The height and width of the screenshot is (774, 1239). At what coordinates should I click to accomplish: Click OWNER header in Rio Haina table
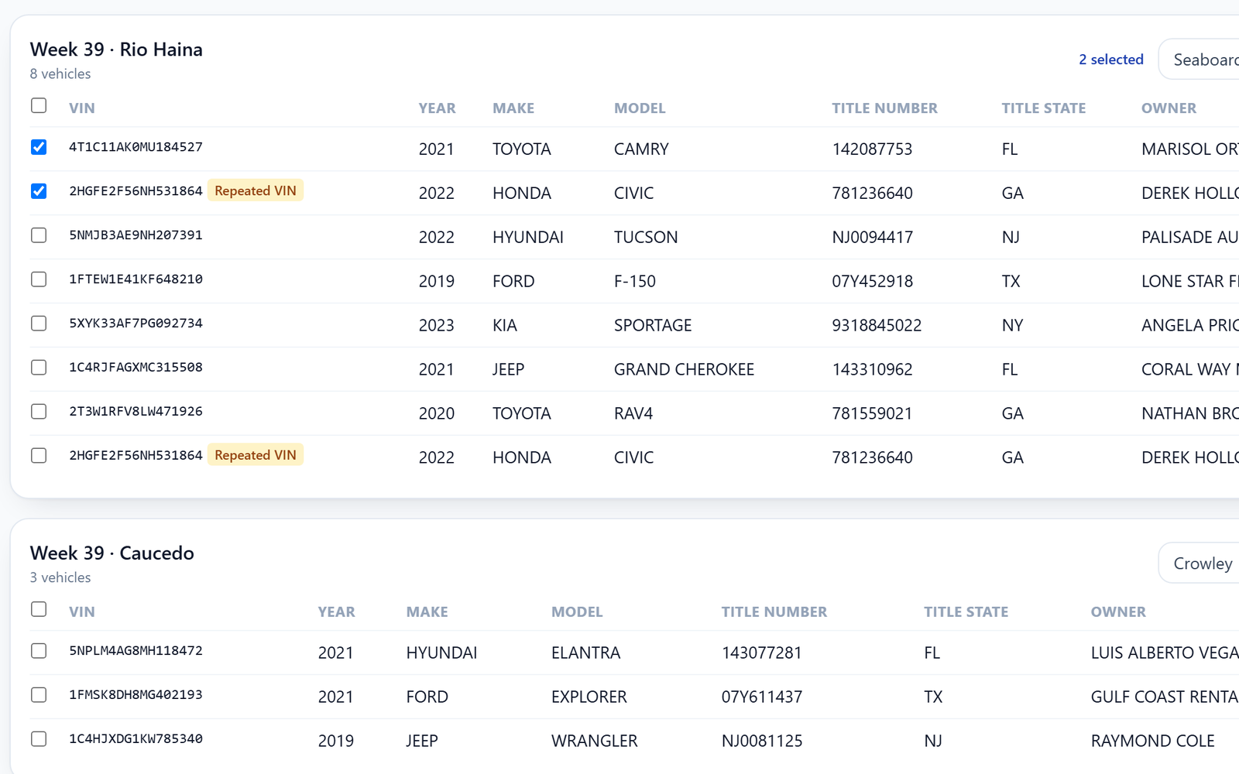1169,108
